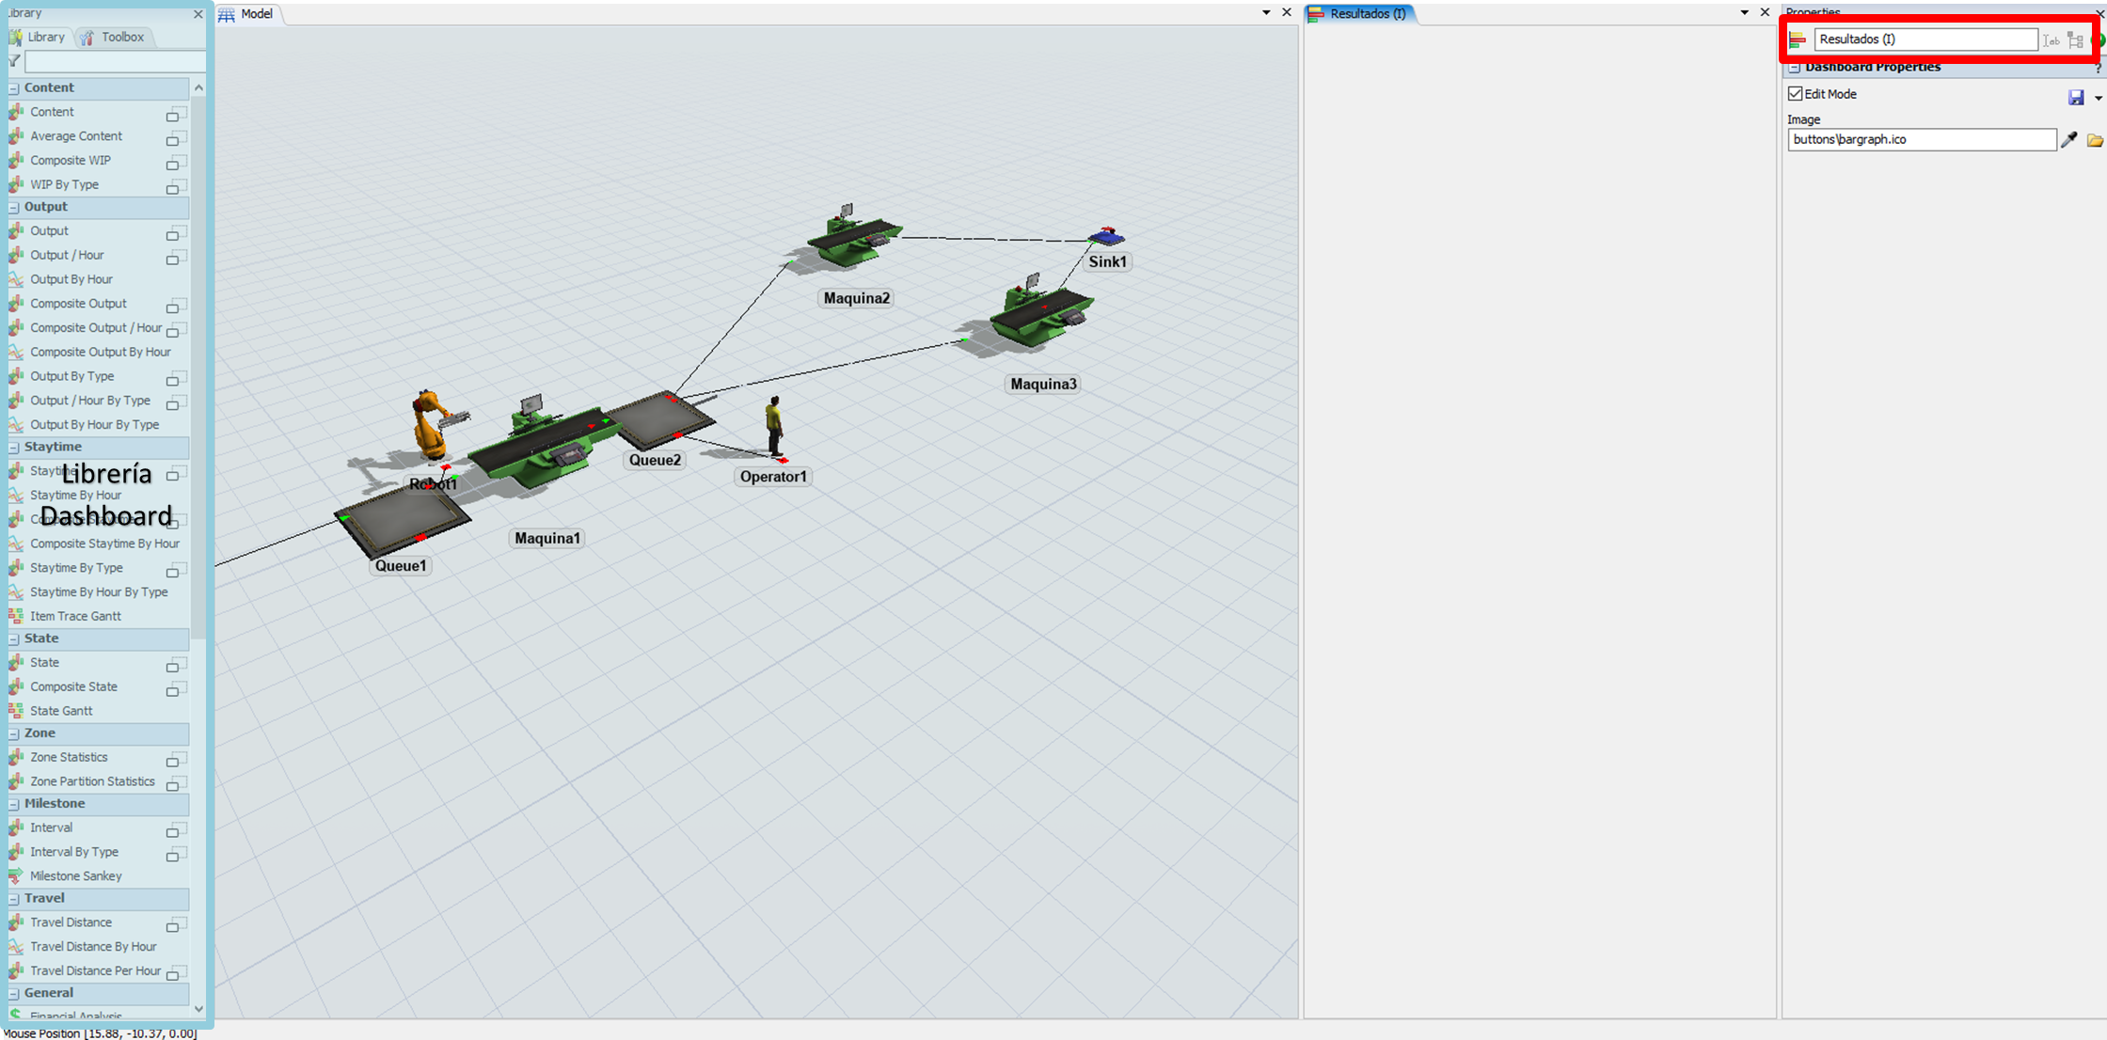Open folder browse icon for Image path

2094,140
